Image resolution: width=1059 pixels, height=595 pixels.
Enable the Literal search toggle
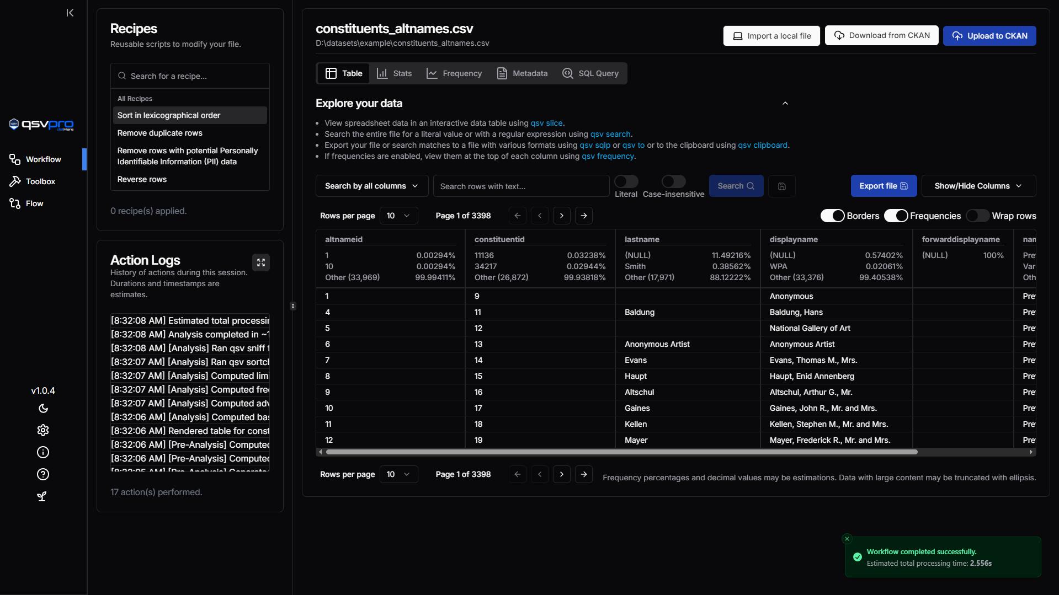click(626, 181)
